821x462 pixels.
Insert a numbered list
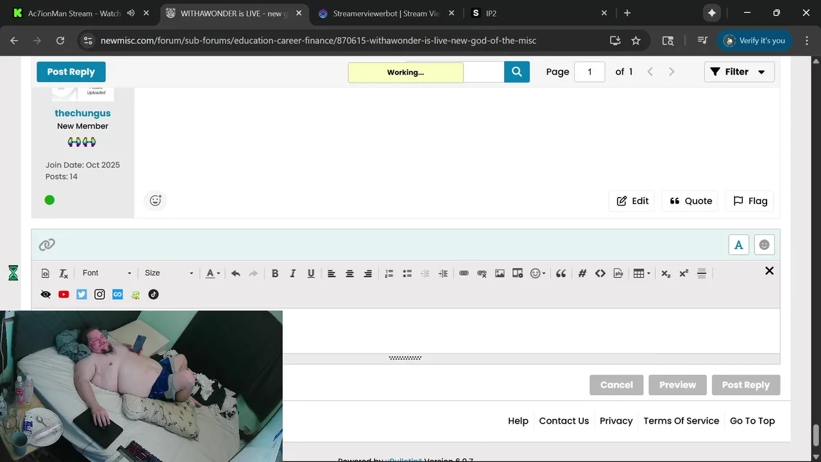click(x=389, y=273)
